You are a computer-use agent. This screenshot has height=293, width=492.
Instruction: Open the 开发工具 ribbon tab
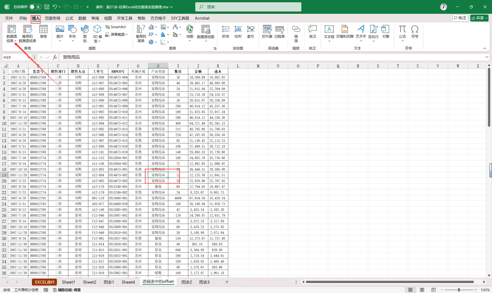pyautogui.click(x=125, y=18)
